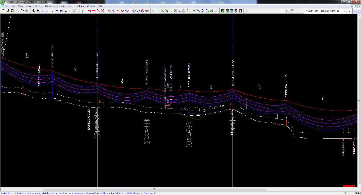This screenshot has height=195, width=361.
Task: Click the Save disk icon
Action: [x=12, y=11]
